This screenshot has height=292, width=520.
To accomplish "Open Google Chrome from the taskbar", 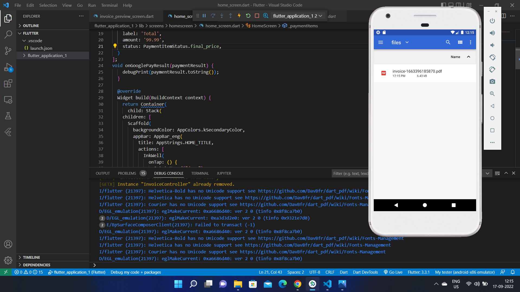I will pyautogui.click(x=298, y=284).
